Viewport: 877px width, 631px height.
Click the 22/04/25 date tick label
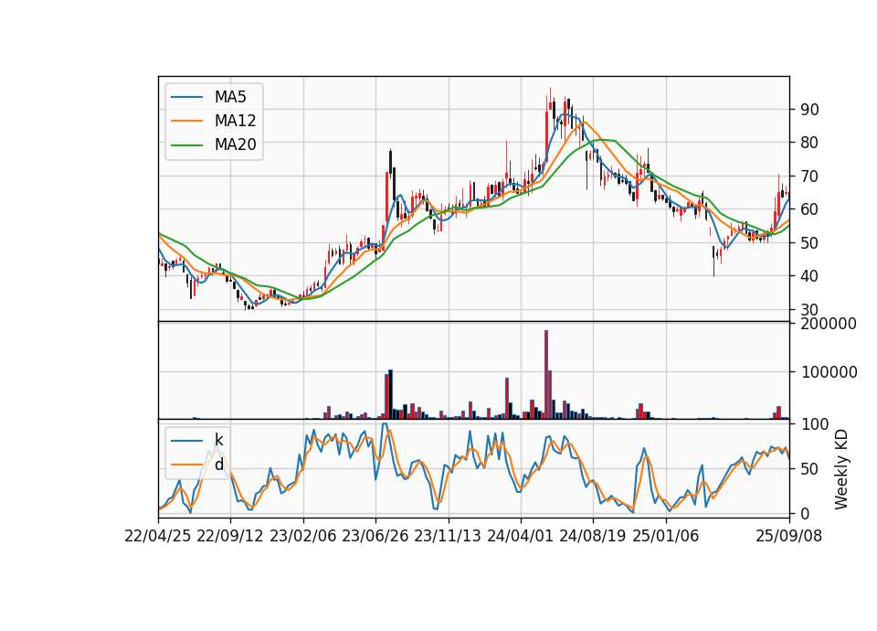[x=158, y=536]
